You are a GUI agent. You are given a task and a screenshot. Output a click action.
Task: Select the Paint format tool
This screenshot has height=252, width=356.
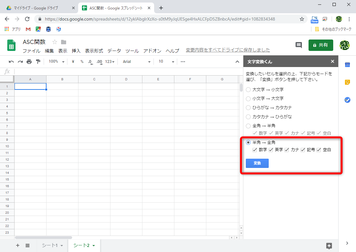(38, 62)
